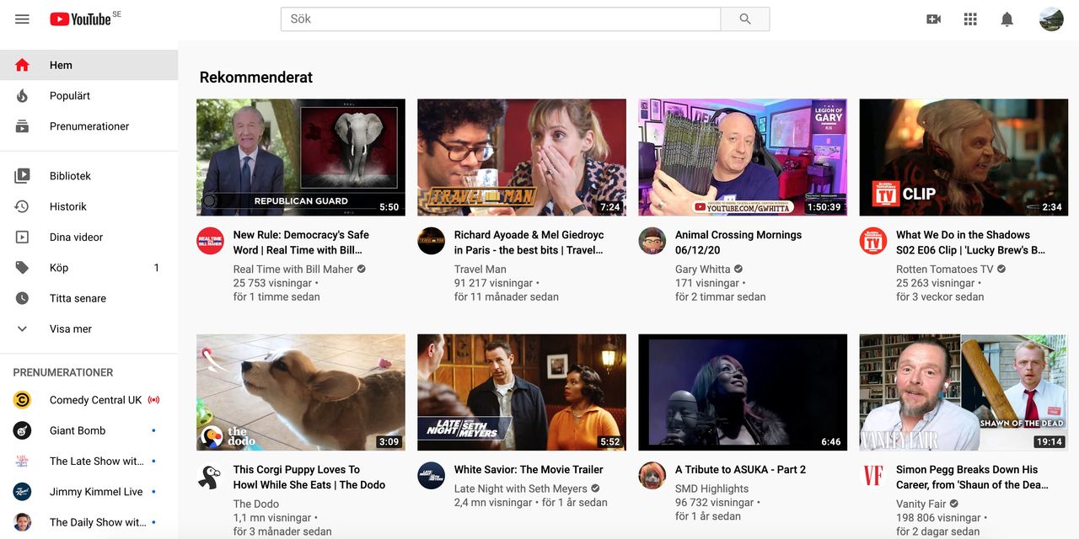The image size is (1079, 539).
Task: Select Hem in the sidebar
Action: 89,65
